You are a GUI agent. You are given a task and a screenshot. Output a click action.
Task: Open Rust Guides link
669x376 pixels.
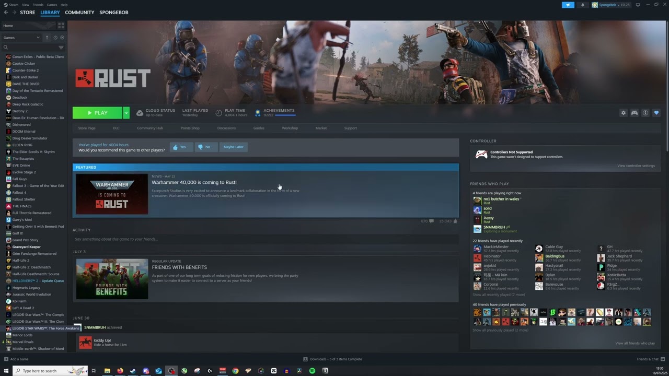[x=259, y=128]
